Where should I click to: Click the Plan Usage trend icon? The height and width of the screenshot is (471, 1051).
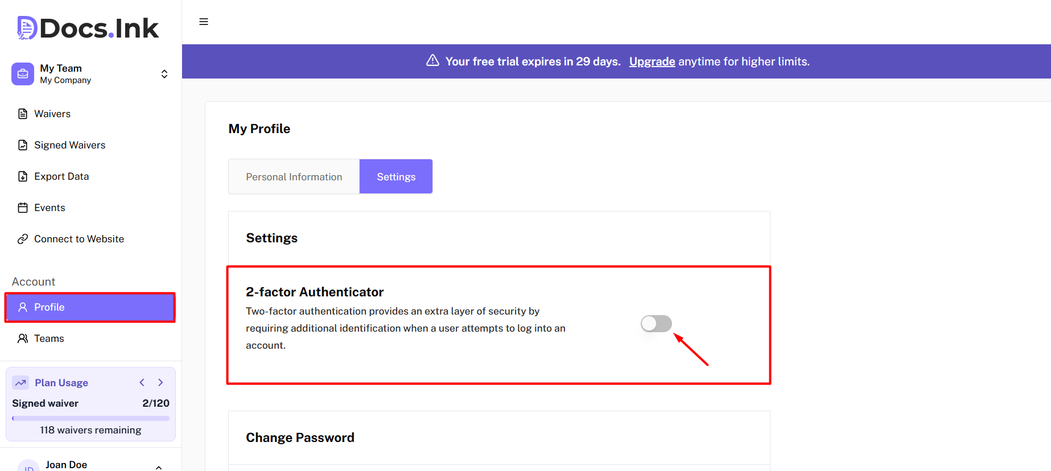(x=20, y=383)
